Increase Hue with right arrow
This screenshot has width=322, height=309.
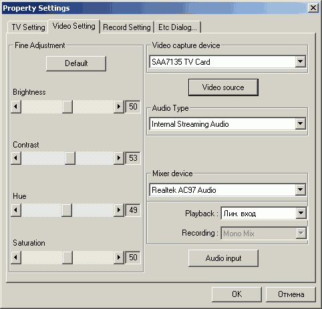pos(119,210)
